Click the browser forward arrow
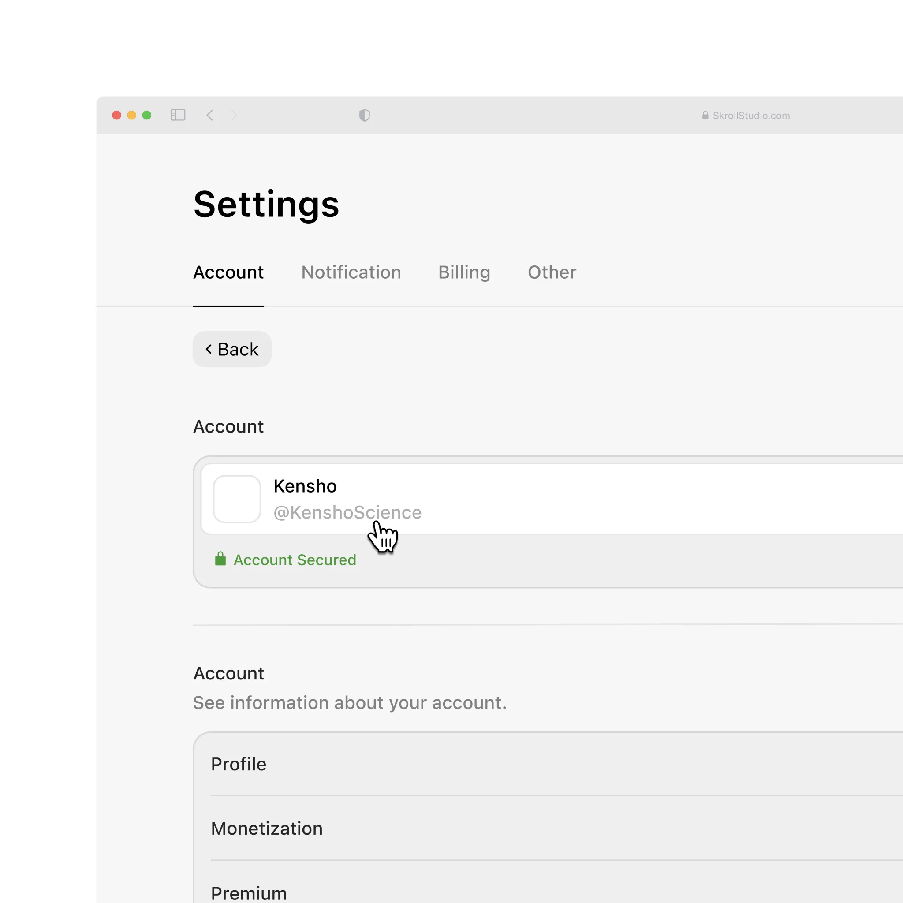Viewport: 903px width, 903px height. pos(234,115)
